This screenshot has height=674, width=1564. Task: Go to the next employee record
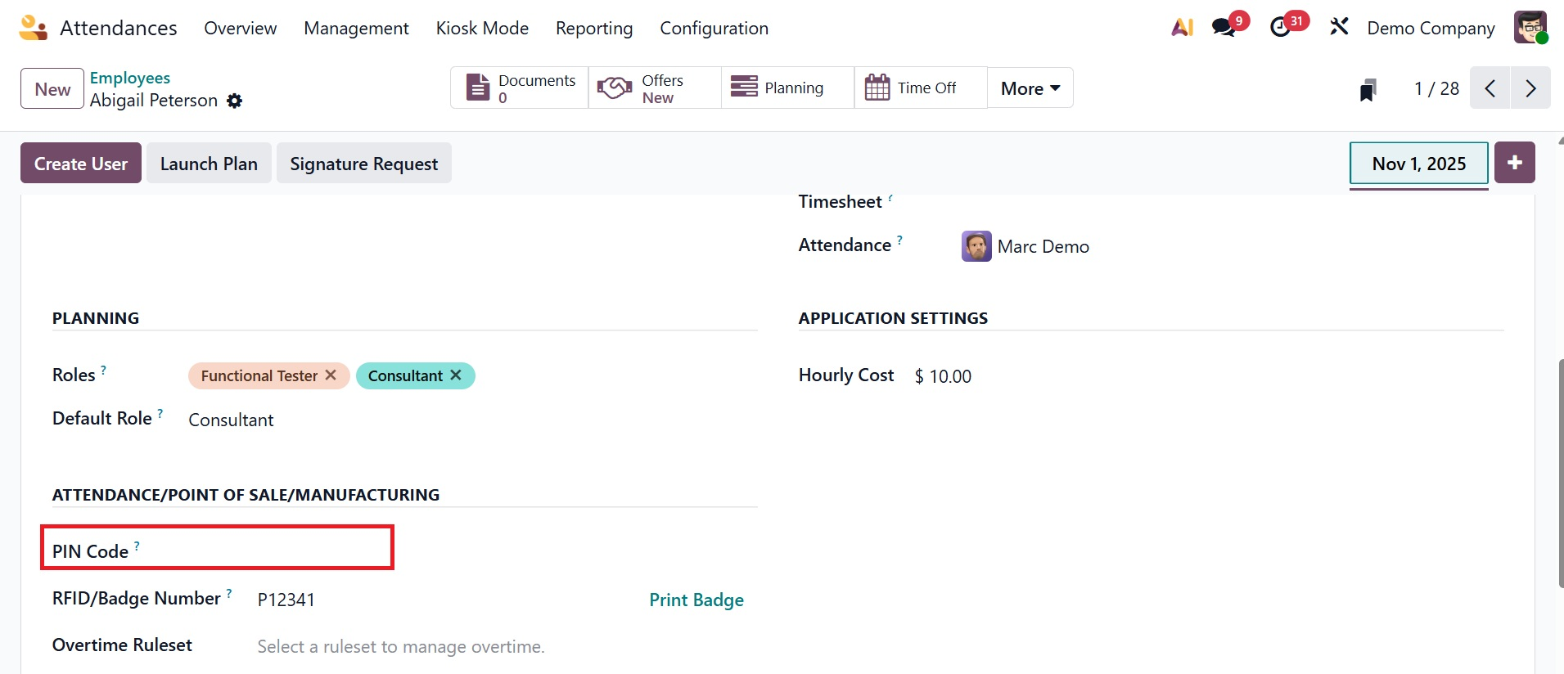coord(1530,88)
